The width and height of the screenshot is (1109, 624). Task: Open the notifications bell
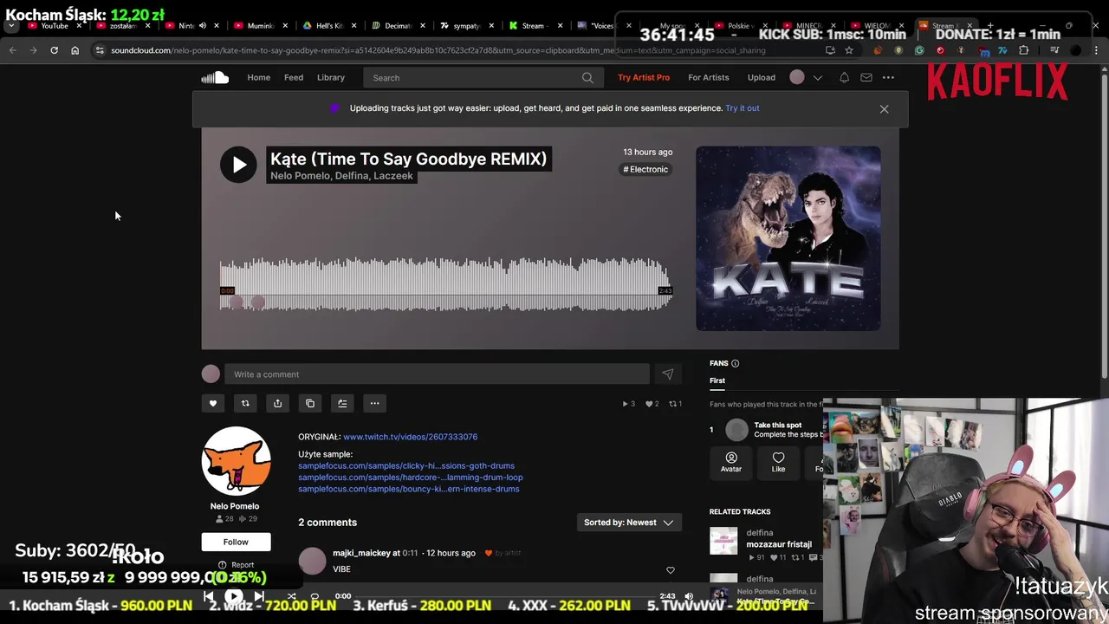pyautogui.click(x=844, y=78)
